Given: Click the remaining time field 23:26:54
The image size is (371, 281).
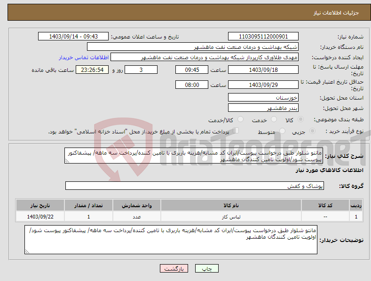Looking at the screenshot, I should click(92, 70).
